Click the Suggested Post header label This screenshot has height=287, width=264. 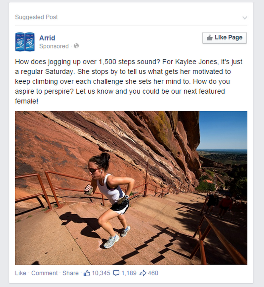click(36, 17)
